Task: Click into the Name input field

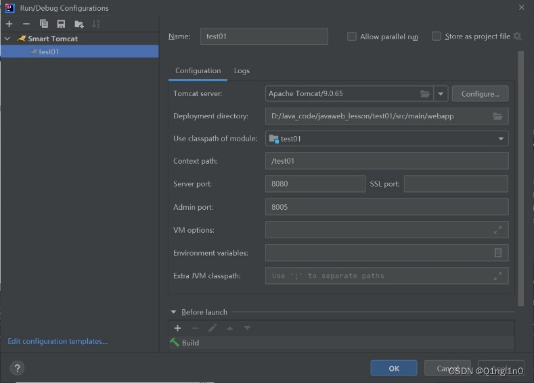Action: pos(264,36)
